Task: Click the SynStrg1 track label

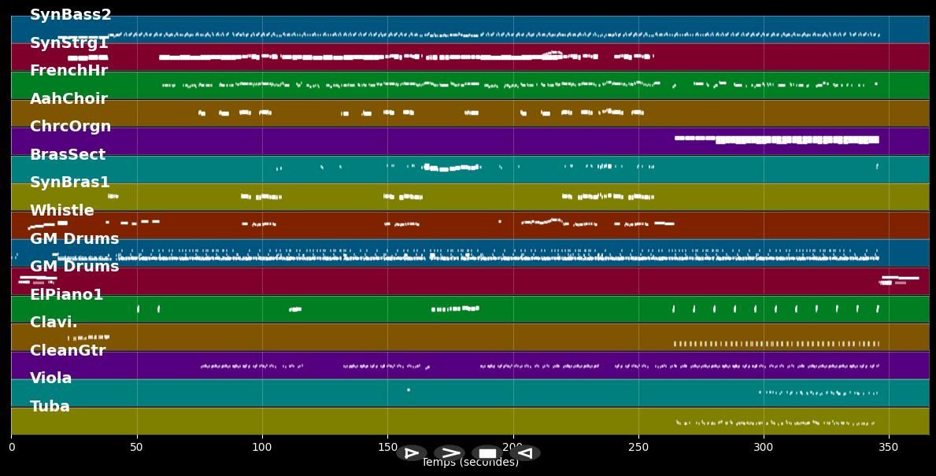Action: (x=68, y=43)
